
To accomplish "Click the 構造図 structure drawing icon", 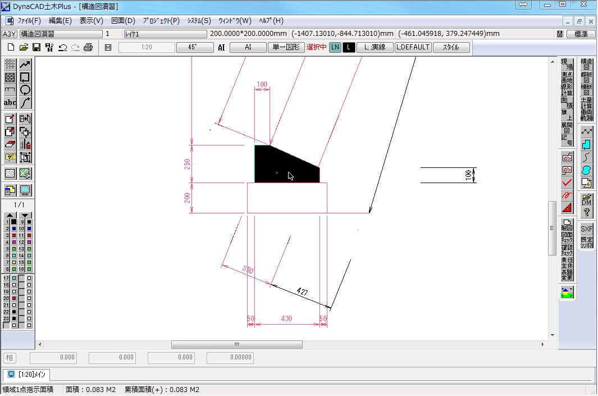I will pos(587,64).
